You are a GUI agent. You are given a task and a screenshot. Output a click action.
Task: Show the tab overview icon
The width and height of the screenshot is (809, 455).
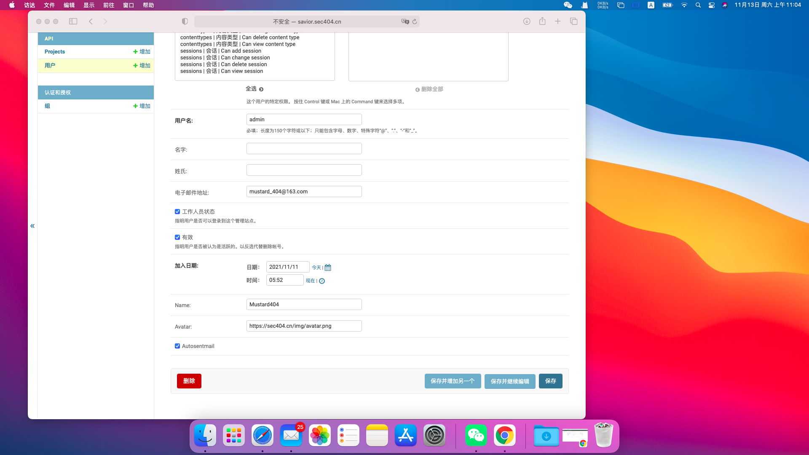pos(573,21)
